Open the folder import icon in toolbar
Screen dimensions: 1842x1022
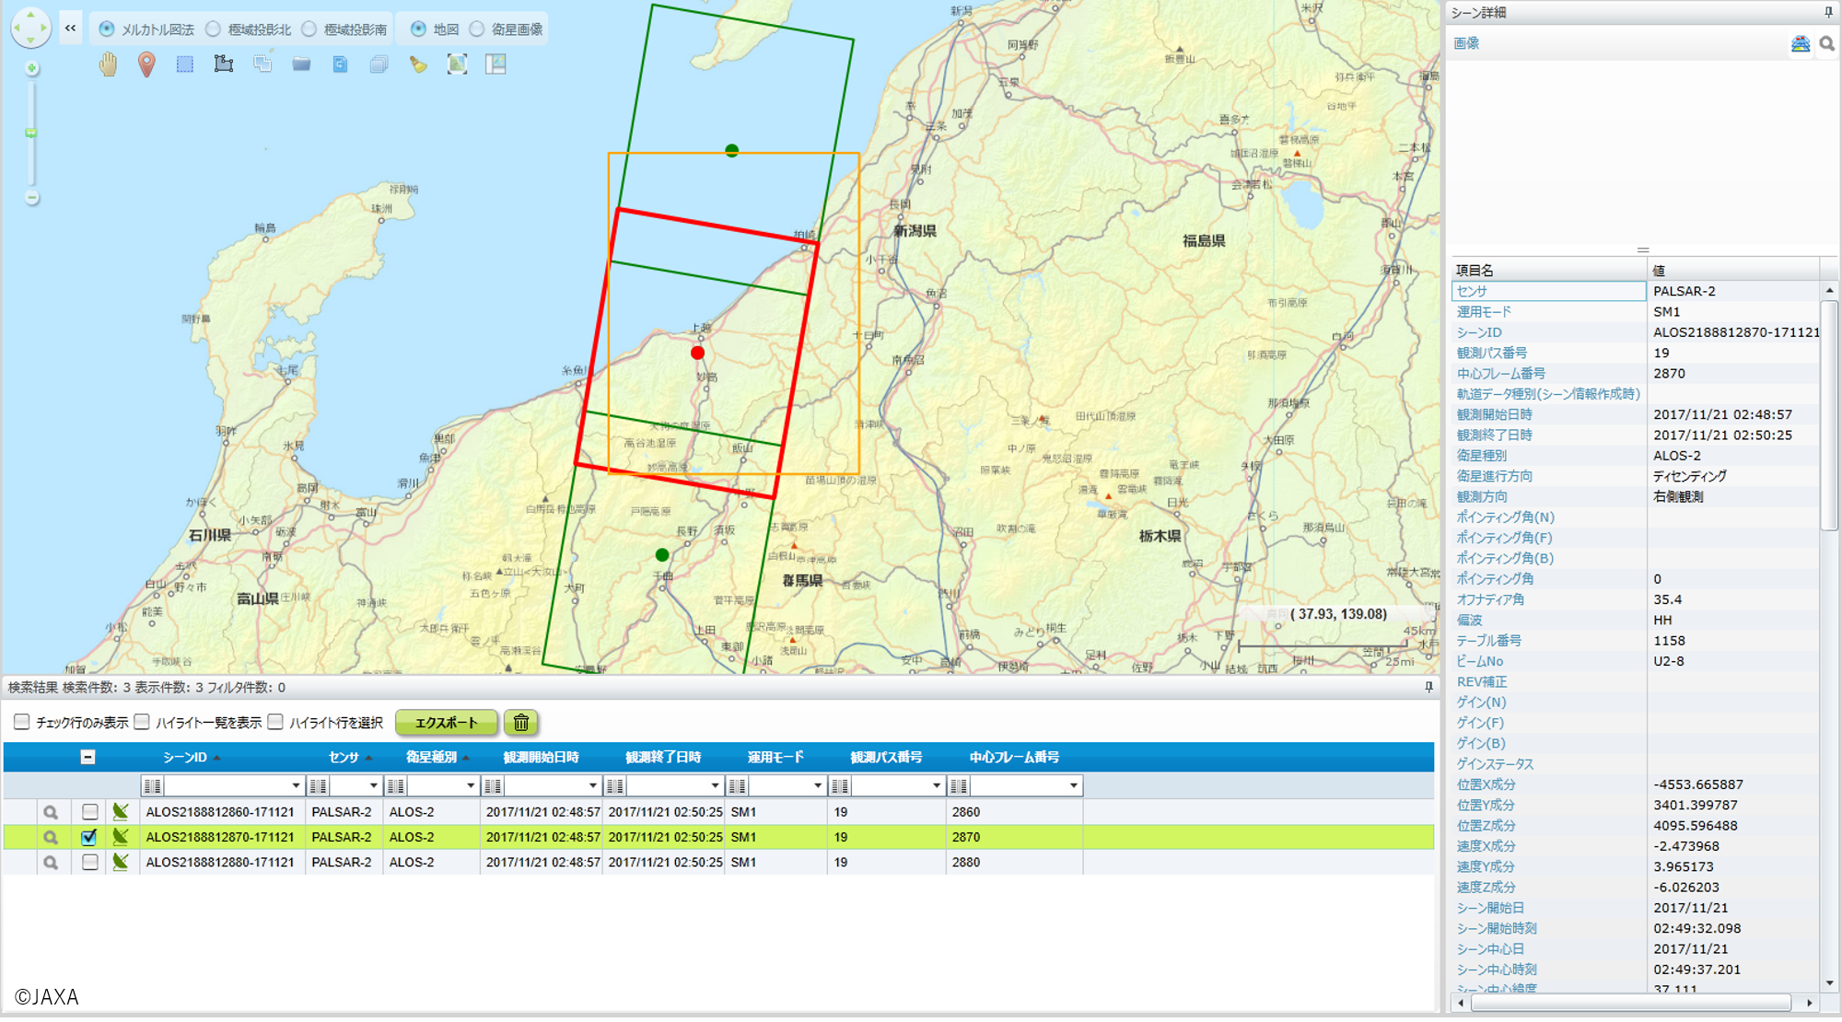[x=301, y=64]
